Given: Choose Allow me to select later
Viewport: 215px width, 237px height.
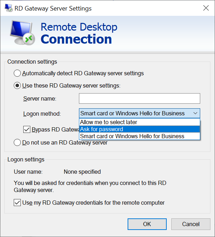Looking at the screenshot, I should (x=139, y=122).
